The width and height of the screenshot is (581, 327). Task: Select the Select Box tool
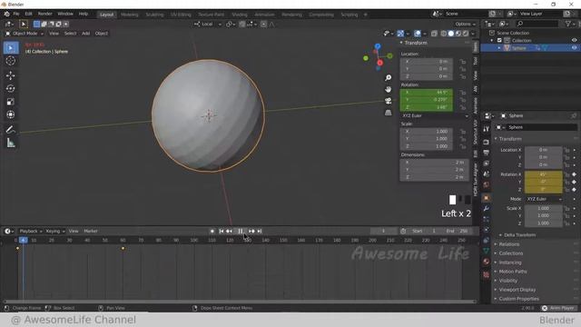[10, 48]
